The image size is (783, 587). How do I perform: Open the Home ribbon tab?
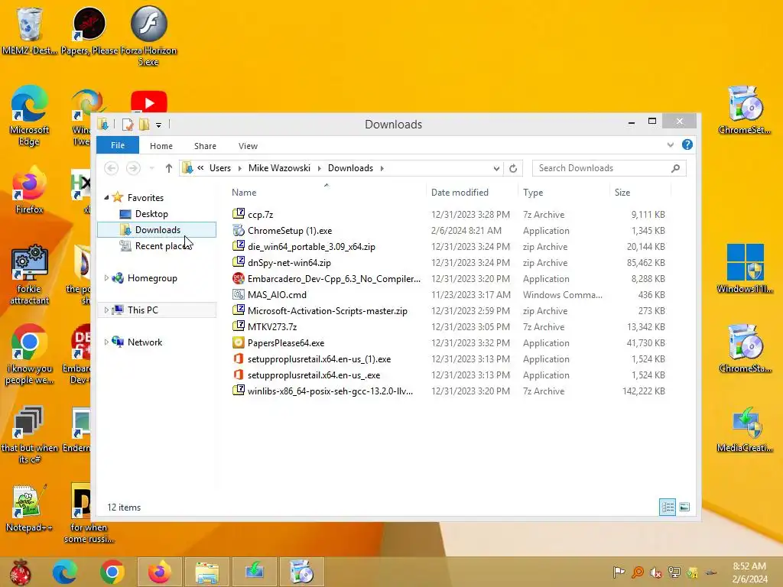[161, 146]
